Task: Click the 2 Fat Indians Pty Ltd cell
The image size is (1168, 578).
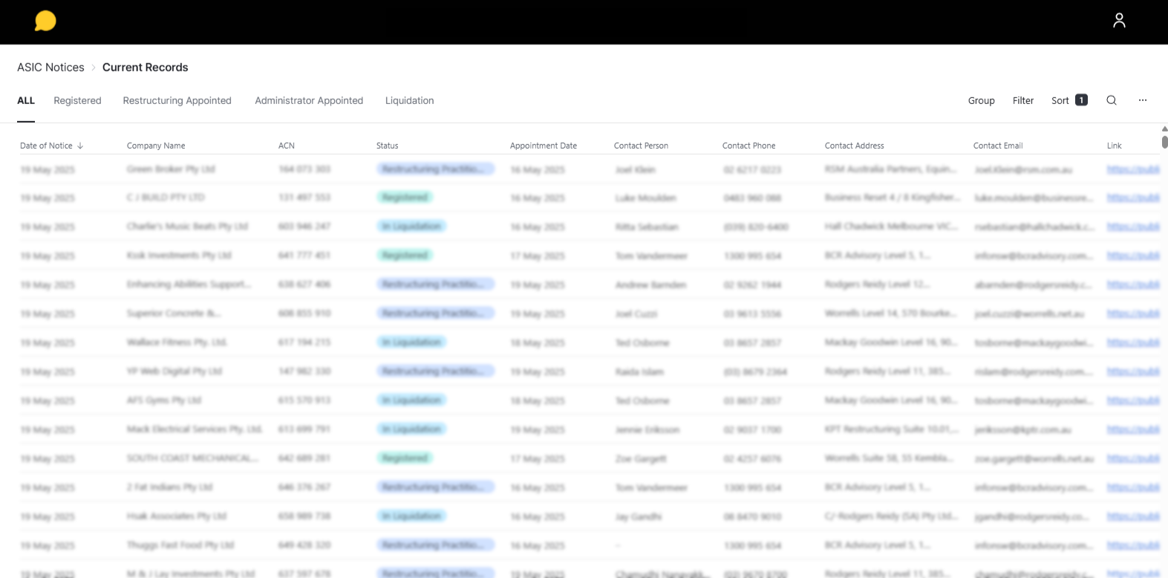Action: (169, 487)
